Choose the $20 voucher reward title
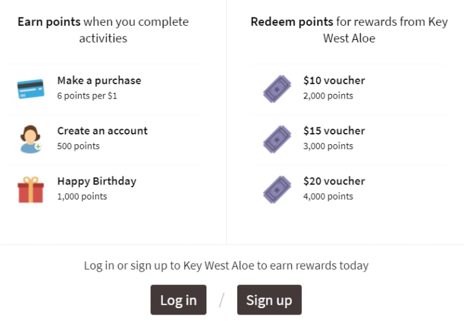 coord(334,181)
